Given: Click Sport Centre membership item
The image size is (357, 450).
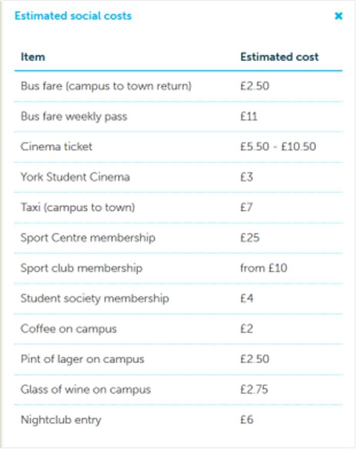Looking at the screenshot, I should click(x=88, y=238).
